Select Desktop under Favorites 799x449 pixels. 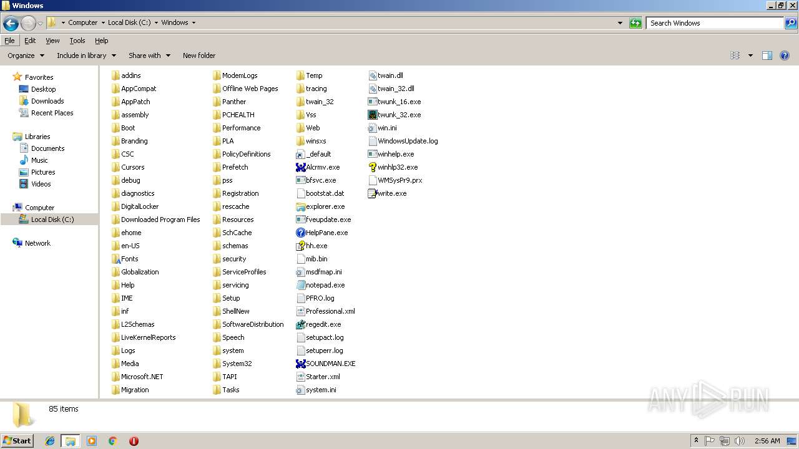click(43, 89)
